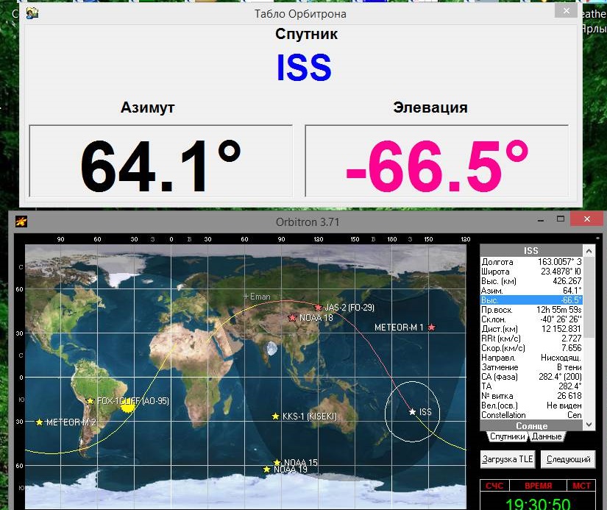This screenshot has height=510, width=607.
Task: Click the Солнце section header
Action: click(x=531, y=426)
